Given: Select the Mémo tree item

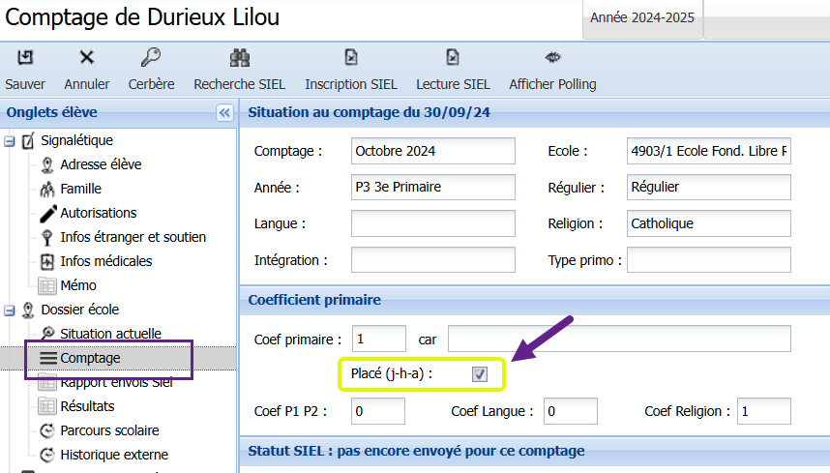Looking at the screenshot, I should pos(77,285).
